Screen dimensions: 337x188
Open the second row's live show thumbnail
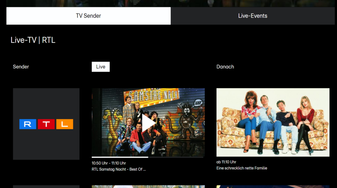(x=148, y=187)
